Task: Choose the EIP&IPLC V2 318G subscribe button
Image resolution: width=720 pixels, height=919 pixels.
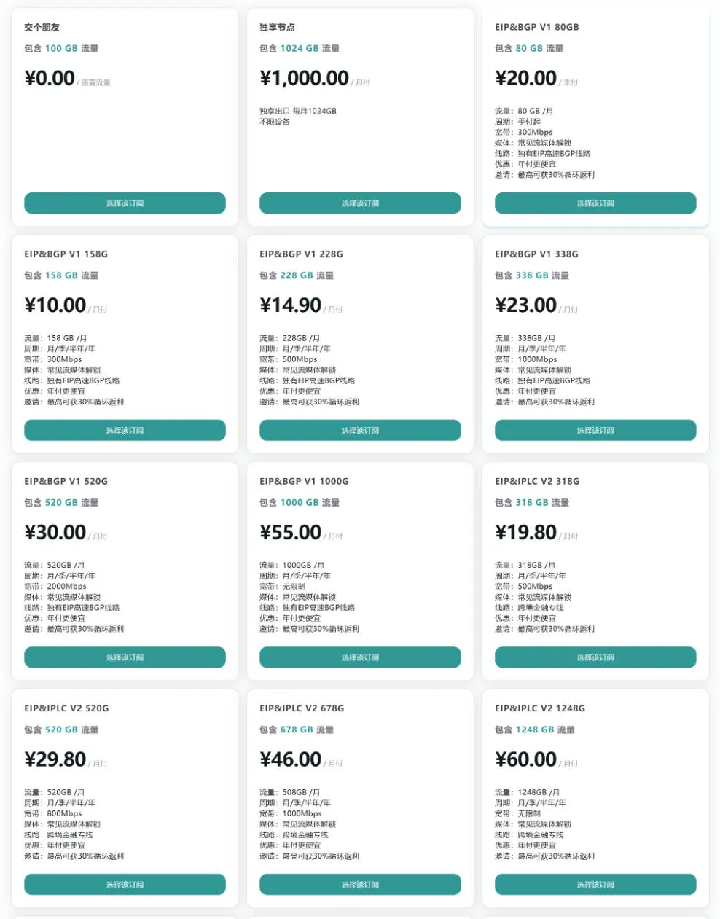Action: click(595, 657)
